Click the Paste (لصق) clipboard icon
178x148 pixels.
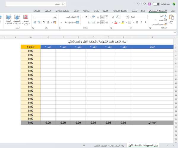click(171, 18)
